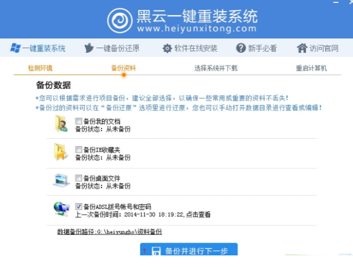Viewport: 353px width, 267px height.
Task: Click the 备份状态: 从未备份 text under 桌面文件
Action: coord(103,186)
